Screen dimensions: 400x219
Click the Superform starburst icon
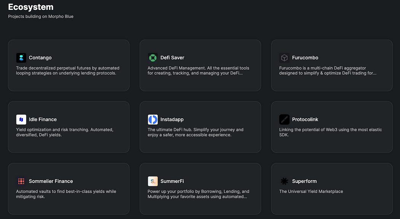pos(284,181)
